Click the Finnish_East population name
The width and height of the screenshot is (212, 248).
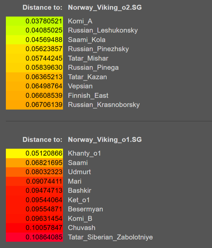pyautogui.click(x=88, y=96)
